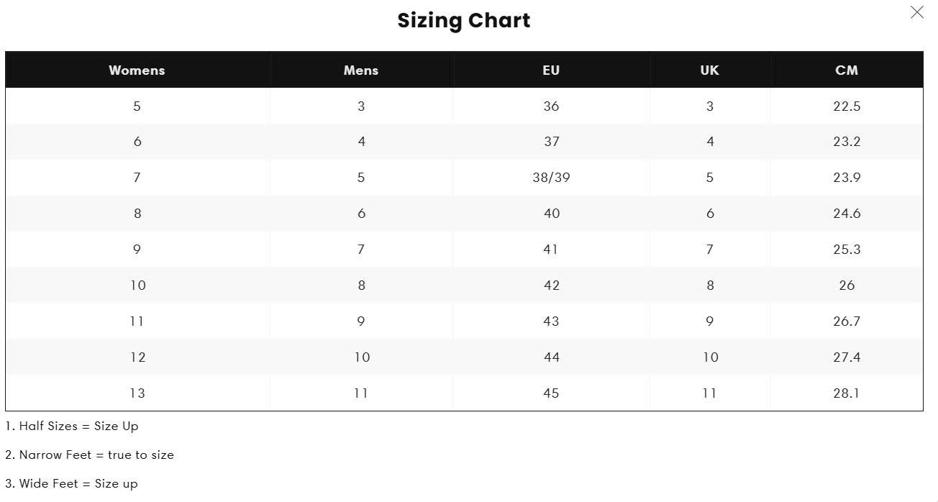Click the 24.6 CM cell
This screenshot has height=502, width=938.
(x=847, y=214)
